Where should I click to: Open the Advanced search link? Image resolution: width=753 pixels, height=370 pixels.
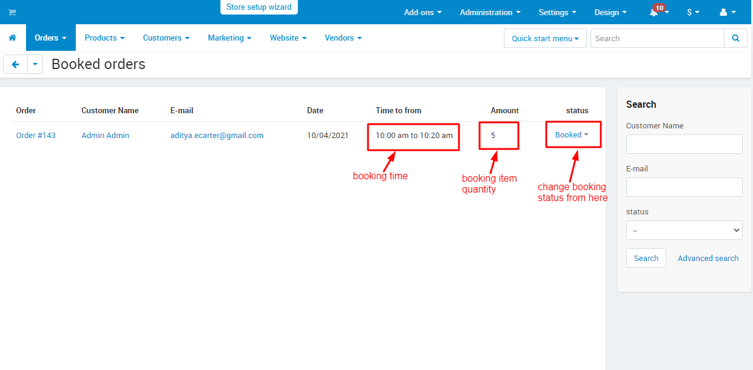click(x=708, y=258)
